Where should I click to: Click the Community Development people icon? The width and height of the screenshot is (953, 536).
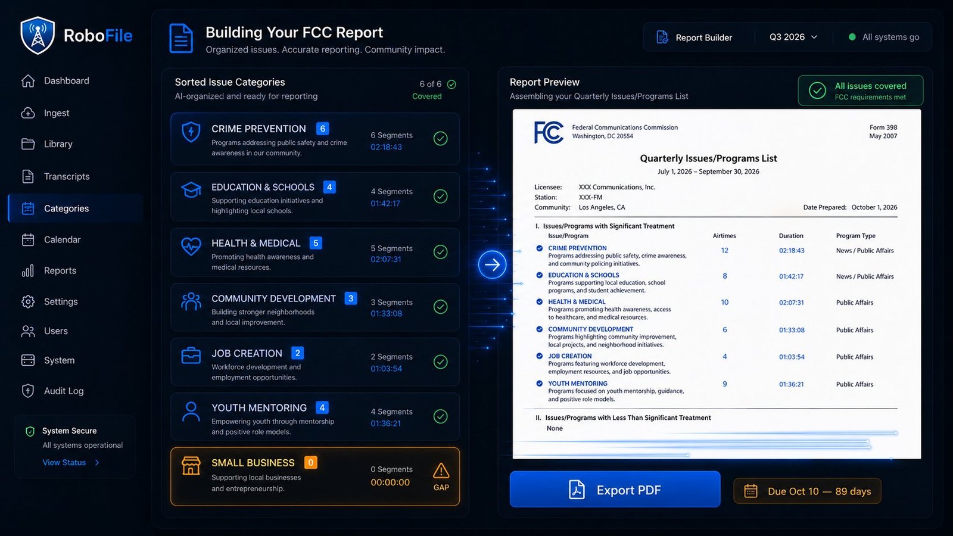click(x=191, y=302)
